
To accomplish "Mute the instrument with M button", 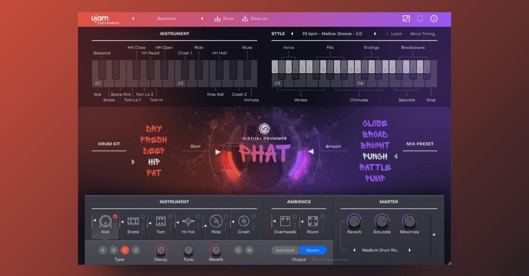I will pyautogui.click(x=249, y=250).
